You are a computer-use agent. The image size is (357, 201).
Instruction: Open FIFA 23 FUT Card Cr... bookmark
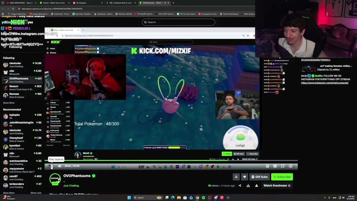165,14
